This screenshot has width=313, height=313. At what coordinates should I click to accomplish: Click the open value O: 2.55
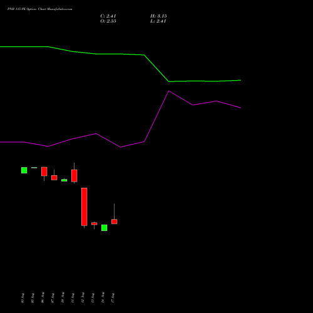point(108,21)
